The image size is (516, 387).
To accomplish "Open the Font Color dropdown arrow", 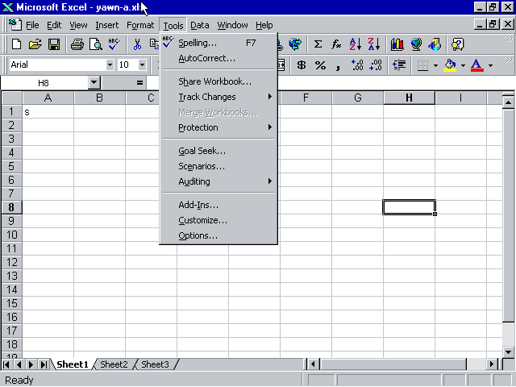I will tap(490, 65).
